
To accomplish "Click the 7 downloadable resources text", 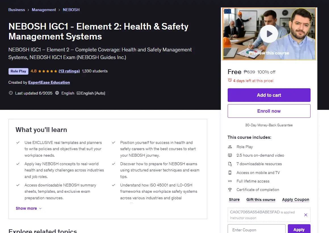I will tap(259, 164).
